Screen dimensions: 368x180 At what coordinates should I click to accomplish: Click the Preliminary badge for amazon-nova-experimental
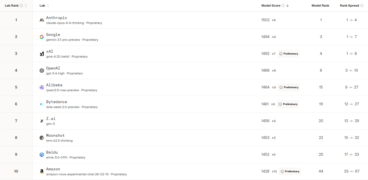coord(290,171)
